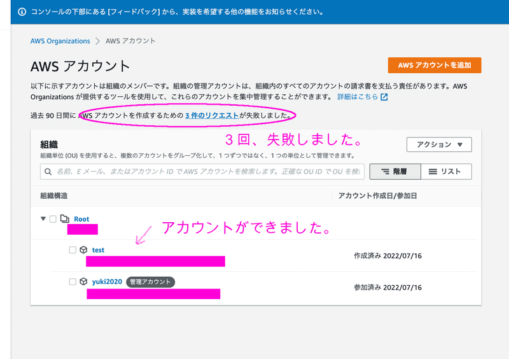This screenshot has width=509, height=359.
Task: Open the yuki2020 account link
Action: point(107,282)
